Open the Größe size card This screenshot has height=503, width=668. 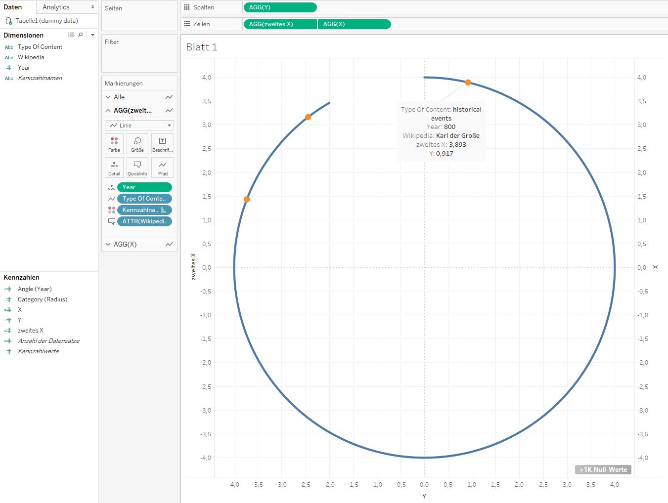click(x=137, y=144)
